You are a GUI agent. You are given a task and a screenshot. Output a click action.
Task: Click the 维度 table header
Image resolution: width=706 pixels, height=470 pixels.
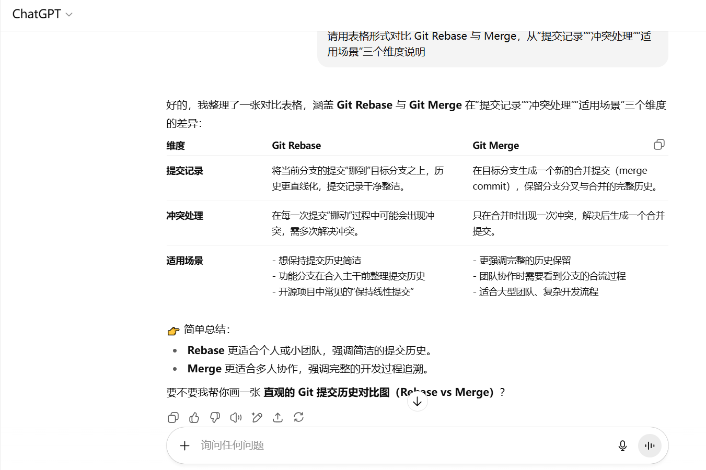coord(176,146)
